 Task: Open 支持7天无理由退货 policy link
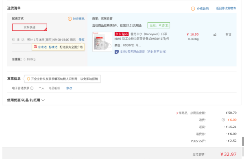coord(143,52)
